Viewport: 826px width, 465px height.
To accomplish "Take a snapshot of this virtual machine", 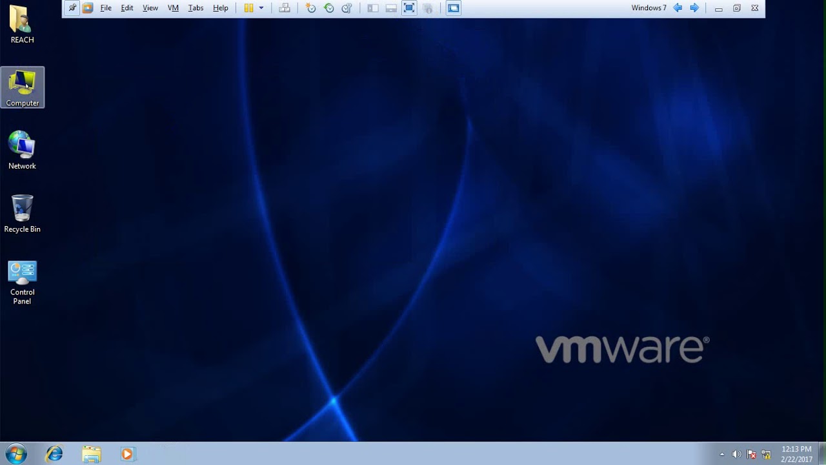I will click(x=311, y=8).
